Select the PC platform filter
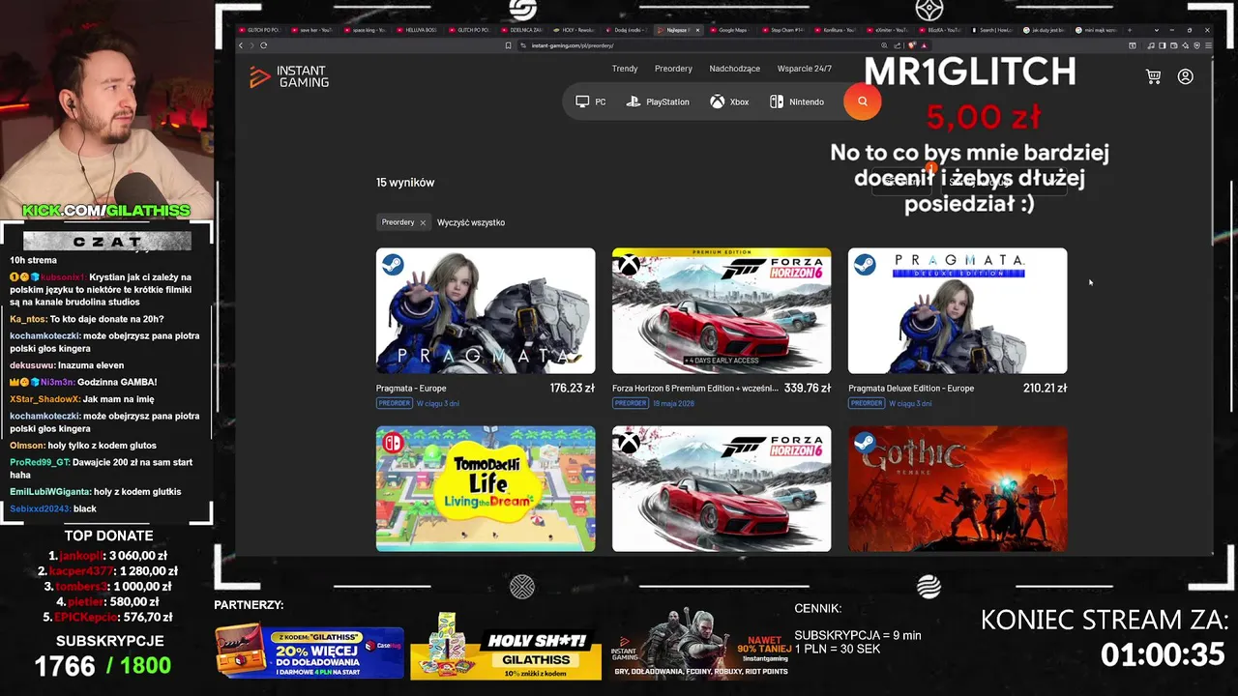The height and width of the screenshot is (696, 1238). 591,101
